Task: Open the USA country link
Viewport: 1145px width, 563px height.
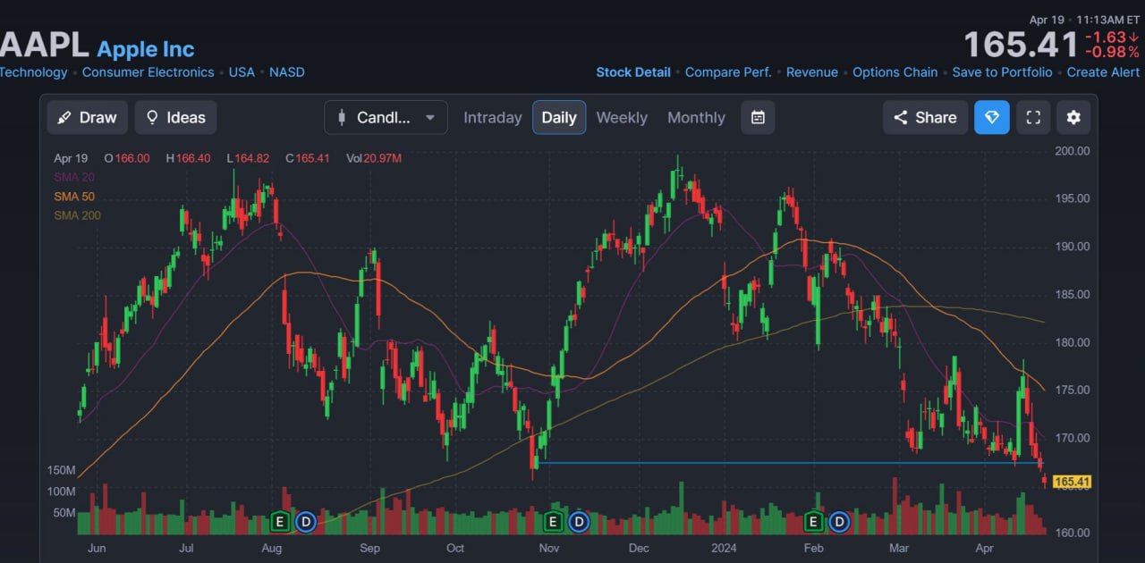Action: [242, 72]
